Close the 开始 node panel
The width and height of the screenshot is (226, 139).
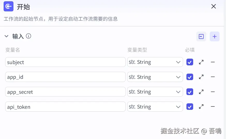coord(214,6)
